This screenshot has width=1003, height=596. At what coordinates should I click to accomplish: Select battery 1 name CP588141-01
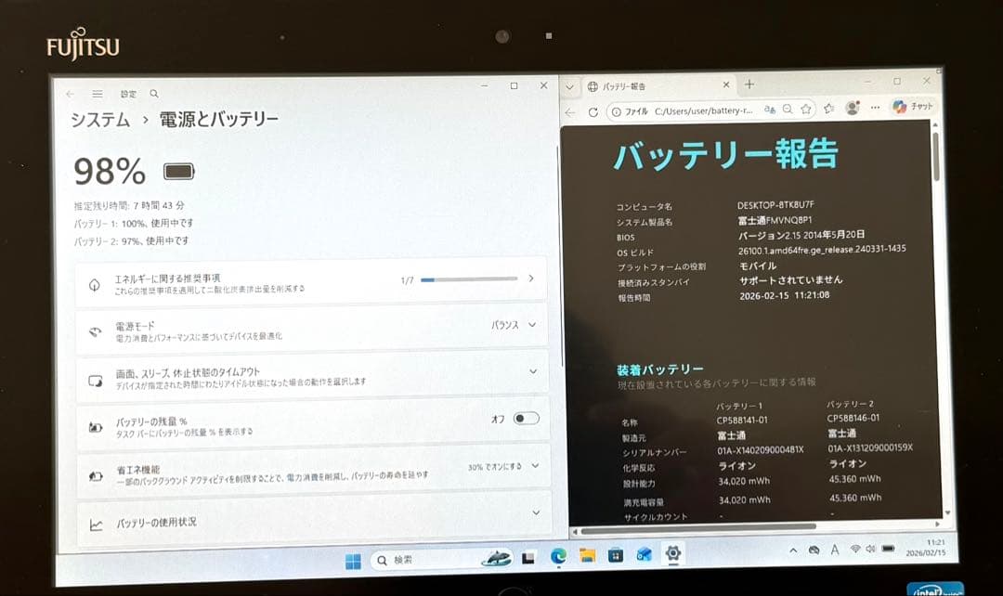click(x=742, y=421)
